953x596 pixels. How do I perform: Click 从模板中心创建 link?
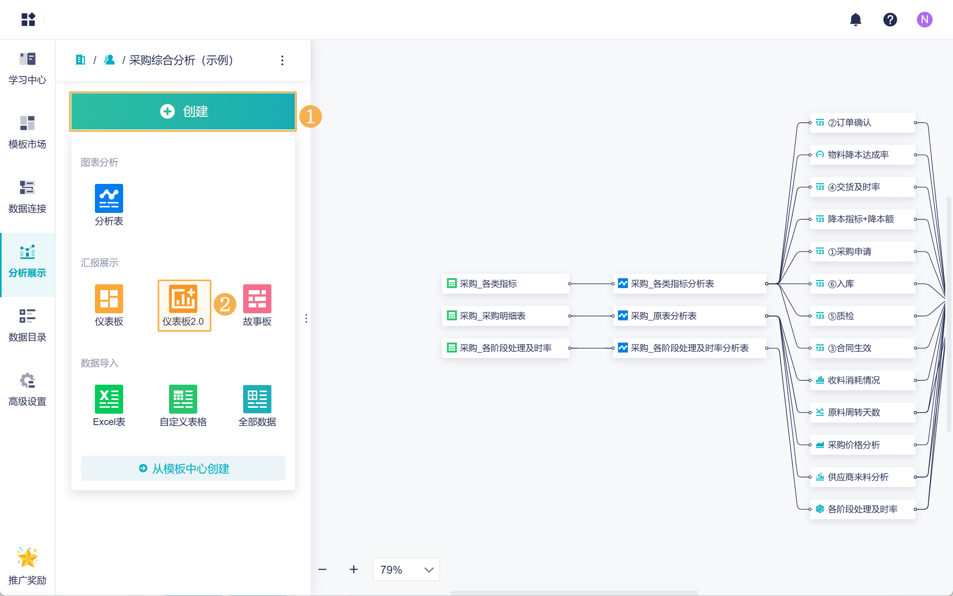pos(183,468)
